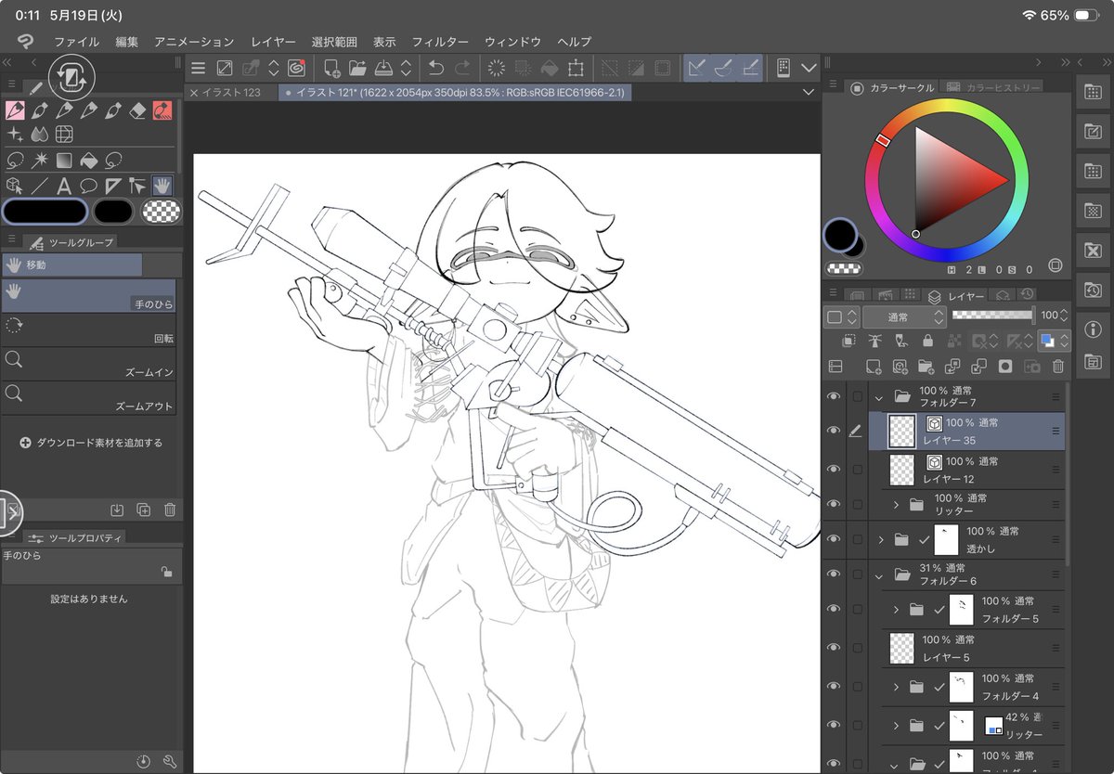Collapse the フォルダー 7 folder
The height and width of the screenshot is (774, 1114).
[878, 396]
